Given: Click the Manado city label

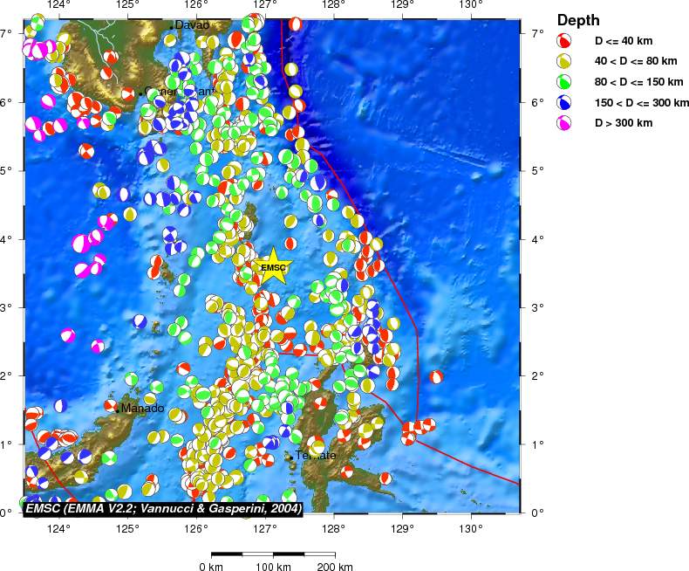Looking at the screenshot, I should point(142,409).
